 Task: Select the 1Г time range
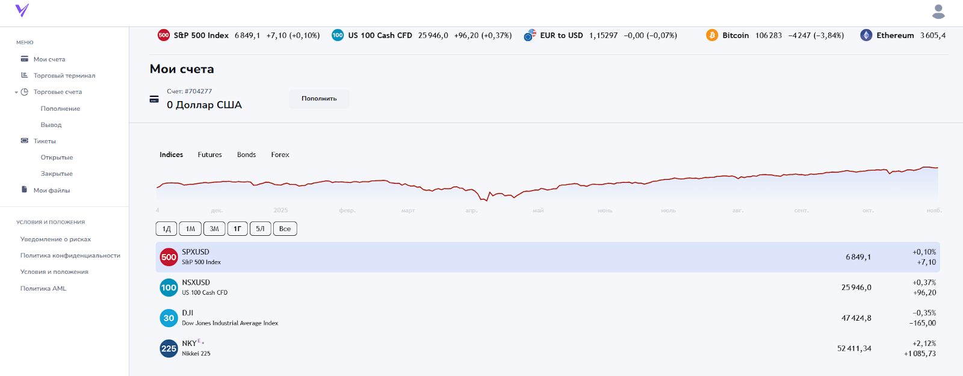click(x=237, y=229)
